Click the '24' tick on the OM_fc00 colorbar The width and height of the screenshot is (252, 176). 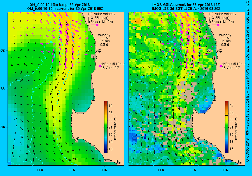[x=110, y=106]
